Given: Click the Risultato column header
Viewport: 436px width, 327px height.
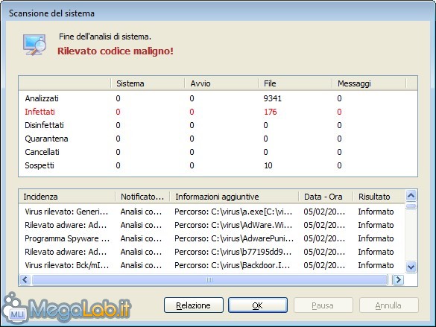Looking at the screenshot, I should pos(379,197).
